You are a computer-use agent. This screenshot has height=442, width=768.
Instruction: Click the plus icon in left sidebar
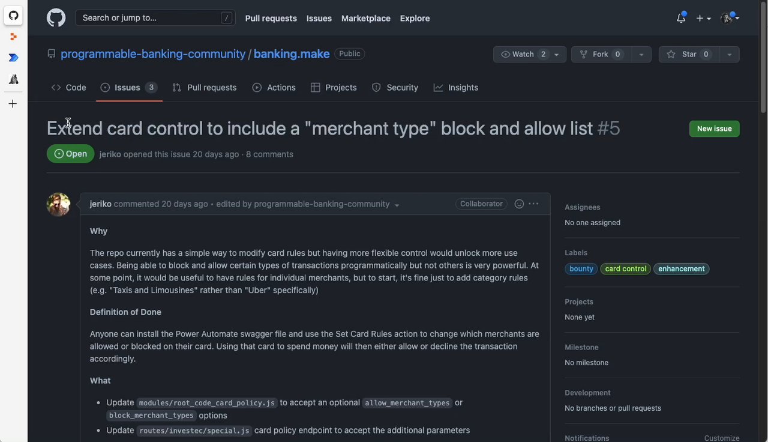13,104
